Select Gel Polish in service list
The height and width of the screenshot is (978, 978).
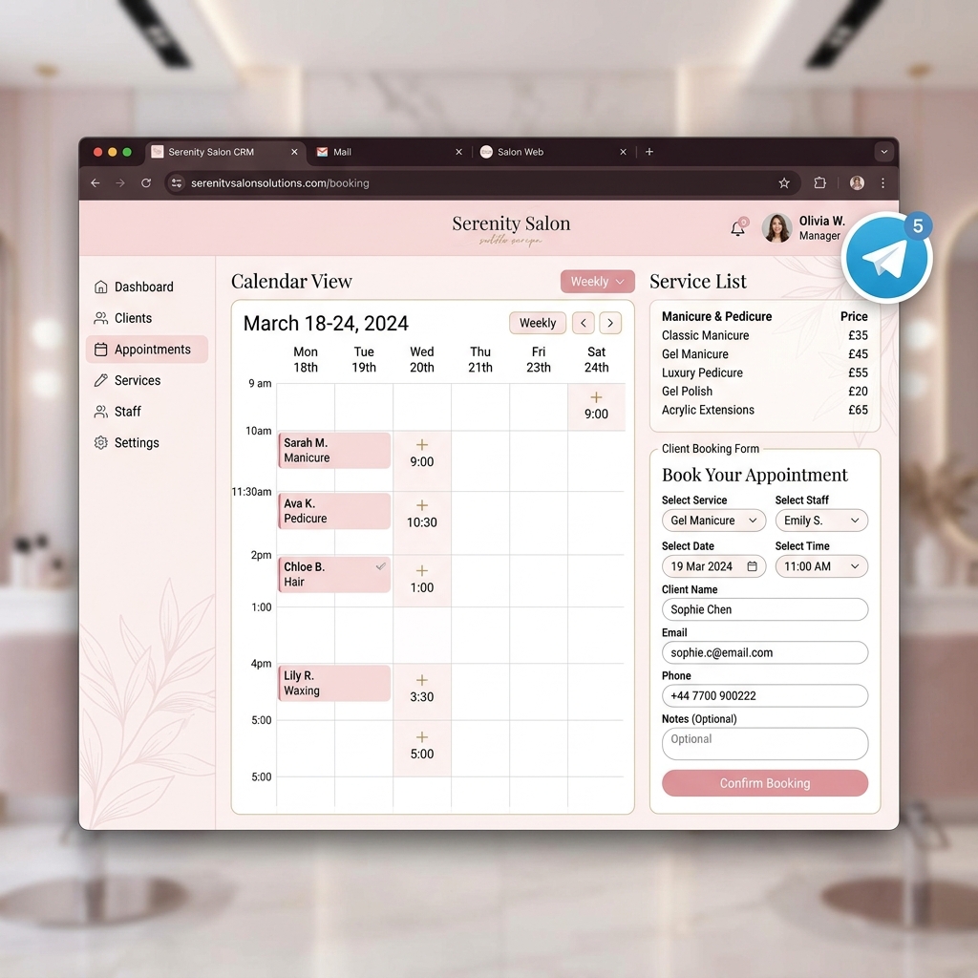[765, 392]
